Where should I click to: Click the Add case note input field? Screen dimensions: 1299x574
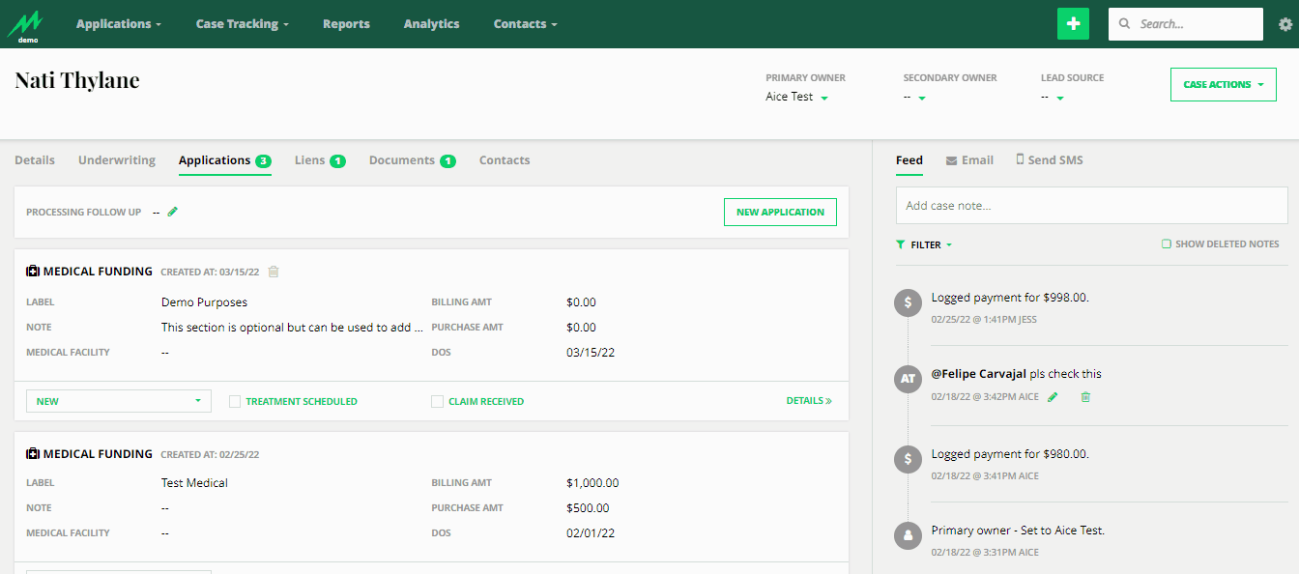(1091, 206)
